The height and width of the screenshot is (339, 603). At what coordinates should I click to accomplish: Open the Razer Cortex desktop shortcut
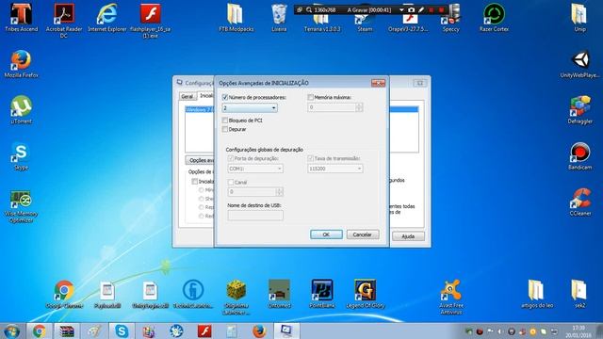click(x=494, y=18)
